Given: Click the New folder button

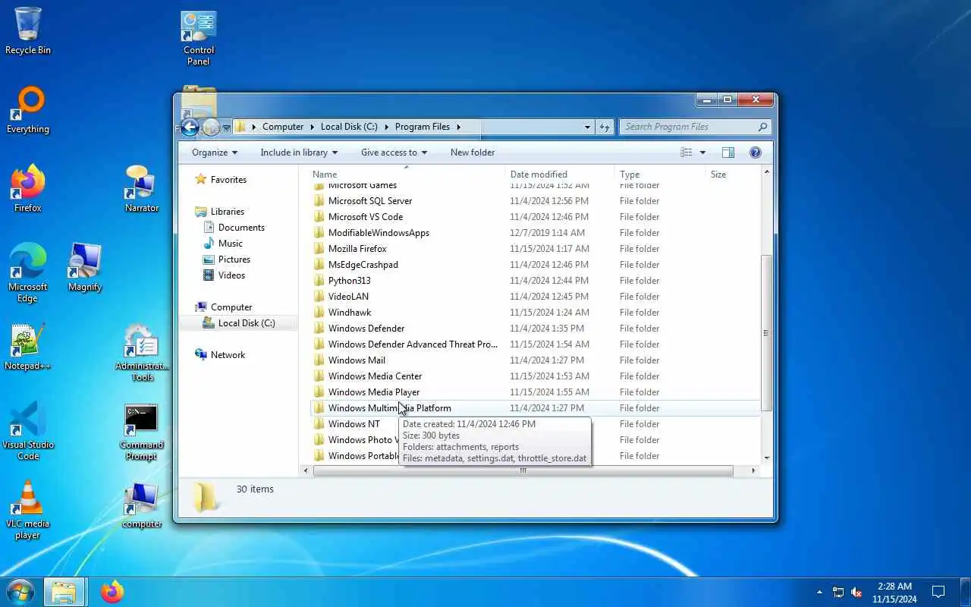Looking at the screenshot, I should pyautogui.click(x=473, y=153).
